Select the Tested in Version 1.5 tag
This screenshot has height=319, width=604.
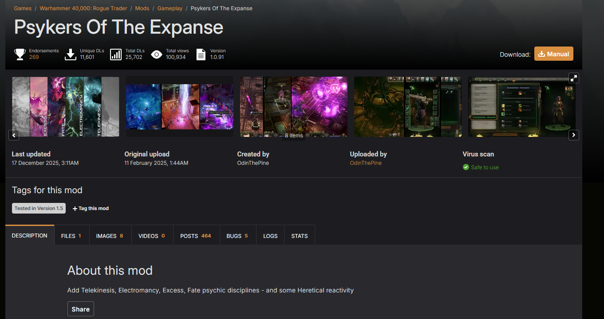click(39, 208)
